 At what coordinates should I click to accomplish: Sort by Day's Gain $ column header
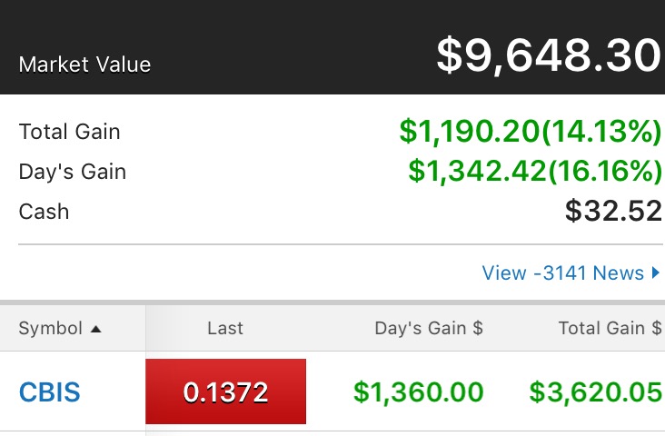click(x=429, y=329)
